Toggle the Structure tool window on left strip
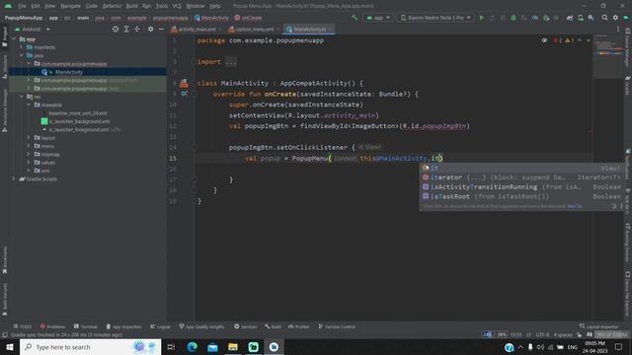The image size is (632, 355). click(5, 66)
